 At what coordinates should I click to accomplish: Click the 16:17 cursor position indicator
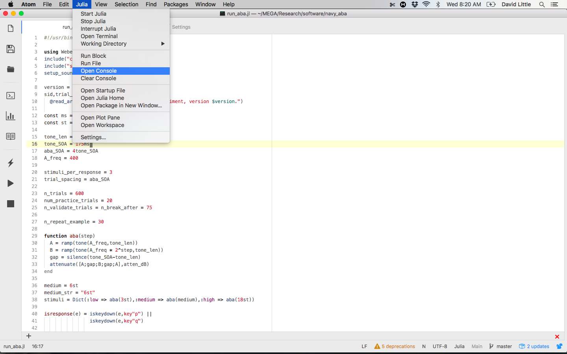click(x=37, y=347)
